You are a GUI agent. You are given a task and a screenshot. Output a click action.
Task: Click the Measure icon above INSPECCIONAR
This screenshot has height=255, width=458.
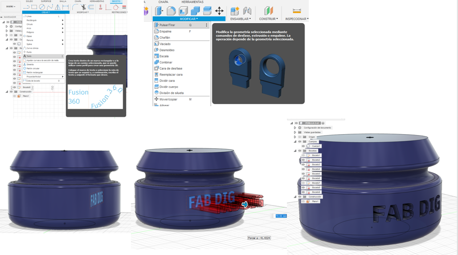pyautogui.click(x=297, y=11)
